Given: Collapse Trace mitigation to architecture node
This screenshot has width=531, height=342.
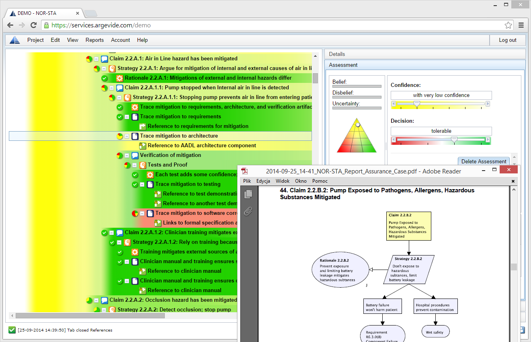Looking at the screenshot, I should [x=127, y=136].
